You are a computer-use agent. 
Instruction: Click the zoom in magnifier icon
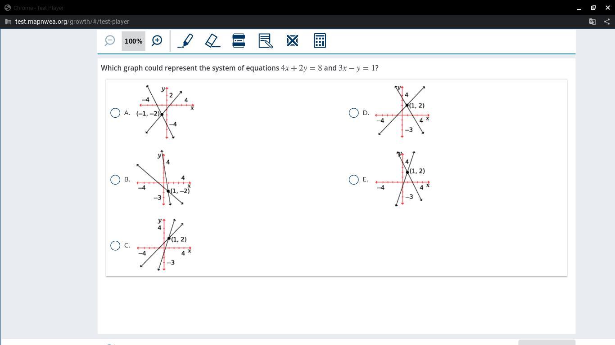click(157, 41)
